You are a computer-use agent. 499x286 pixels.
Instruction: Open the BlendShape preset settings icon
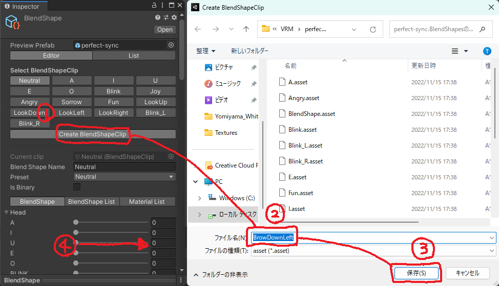(166, 18)
